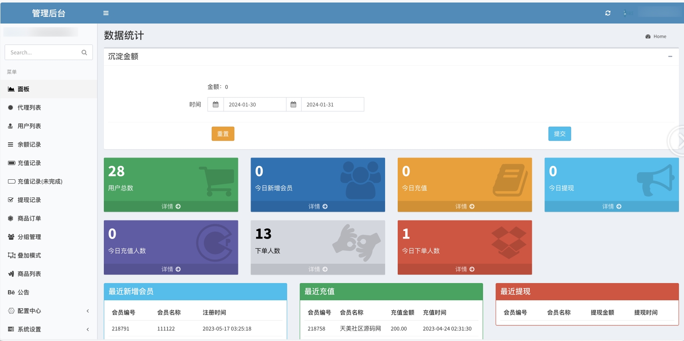The image size is (684, 341).
Task: Open end date calendar icon
Action: (x=293, y=105)
